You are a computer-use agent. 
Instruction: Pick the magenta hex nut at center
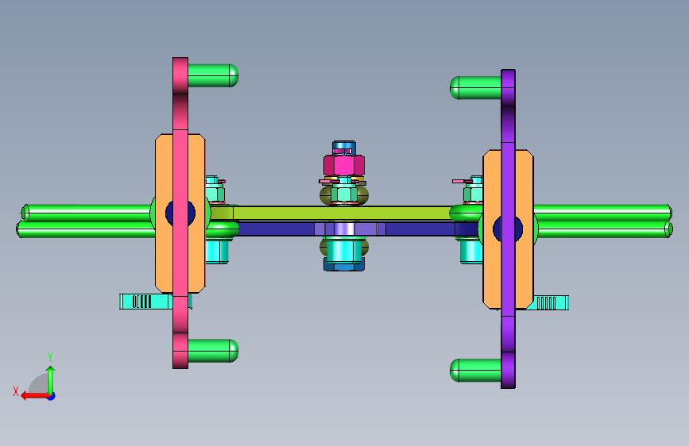tap(344, 166)
